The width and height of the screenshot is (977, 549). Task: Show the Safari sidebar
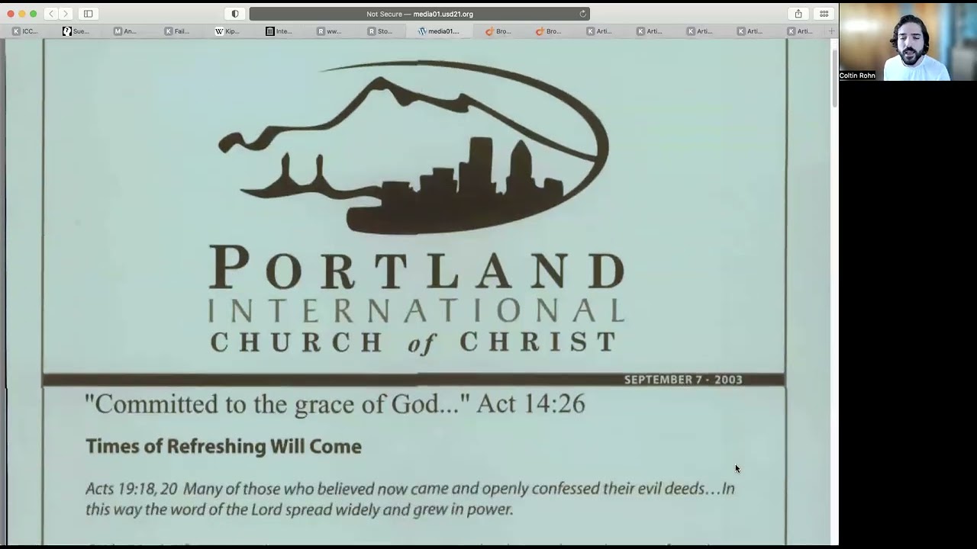coord(88,14)
